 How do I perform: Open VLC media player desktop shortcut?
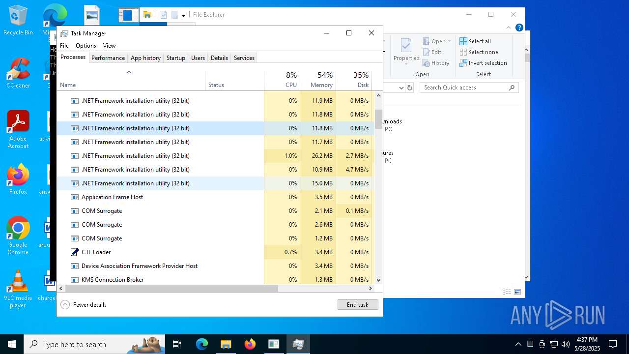(x=18, y=289)
